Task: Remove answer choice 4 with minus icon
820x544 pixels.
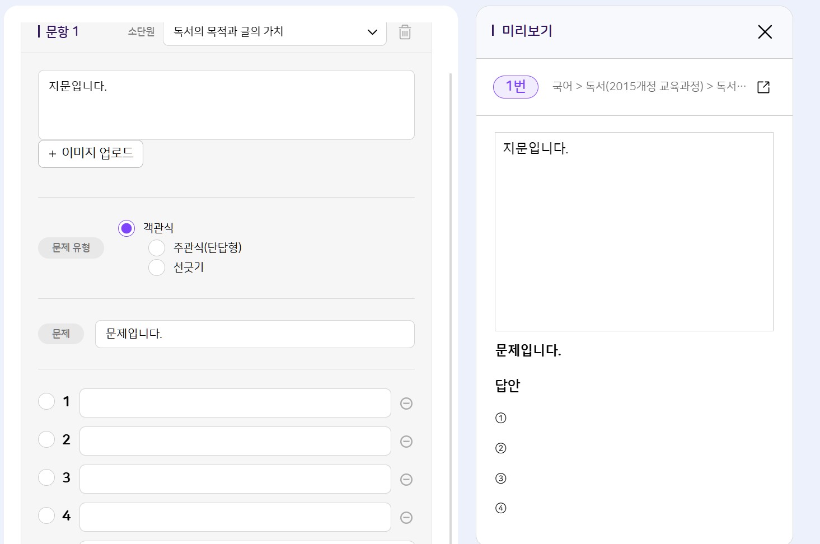Action: [406, 518]
